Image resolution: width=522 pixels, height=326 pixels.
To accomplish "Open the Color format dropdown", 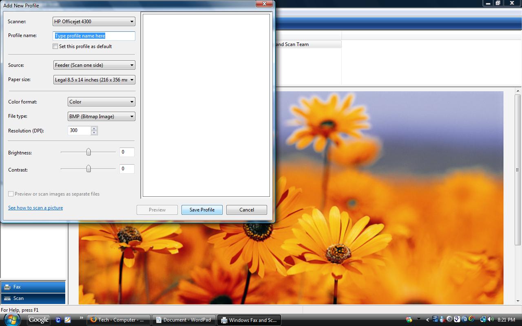I will (x=102, y=102).
